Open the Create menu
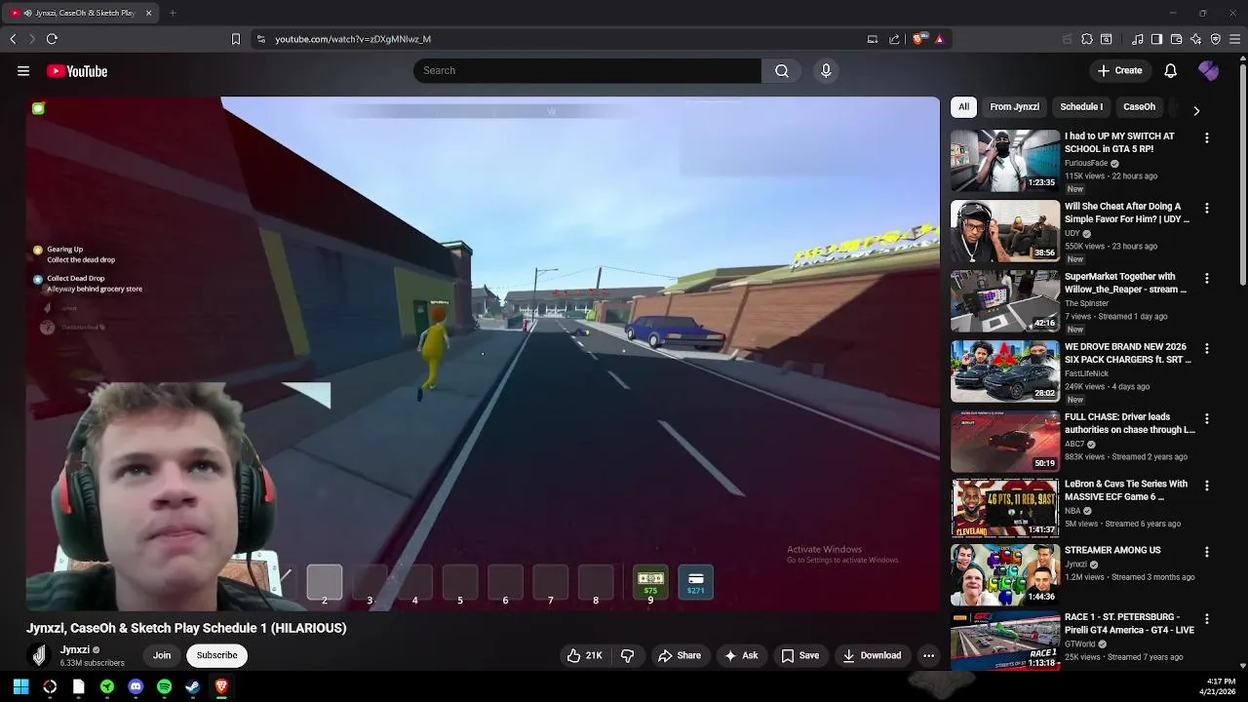 (1119, 71)
